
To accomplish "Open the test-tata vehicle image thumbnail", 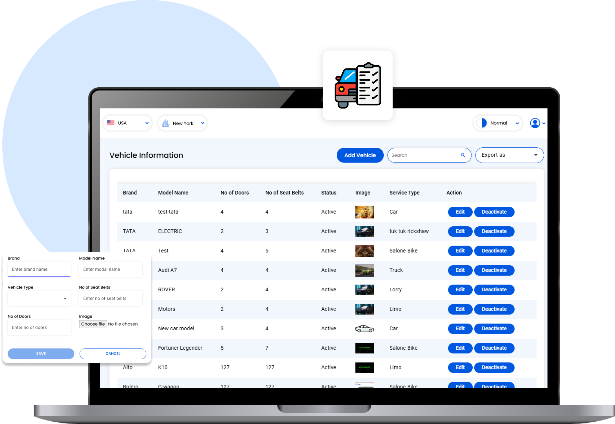I will pyautogui.click(x=364, y=212).
